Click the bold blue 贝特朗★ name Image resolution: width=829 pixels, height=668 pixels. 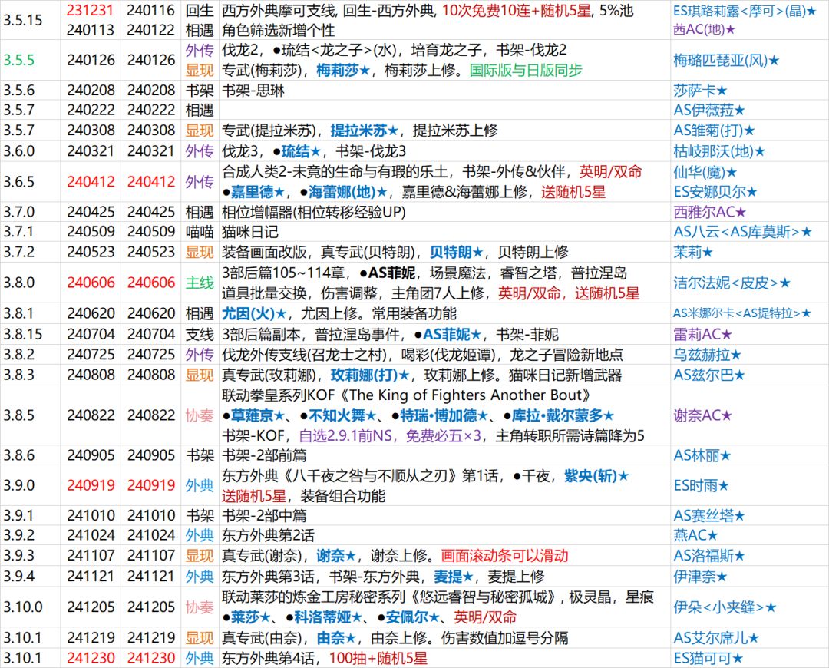tap(457, 253)
